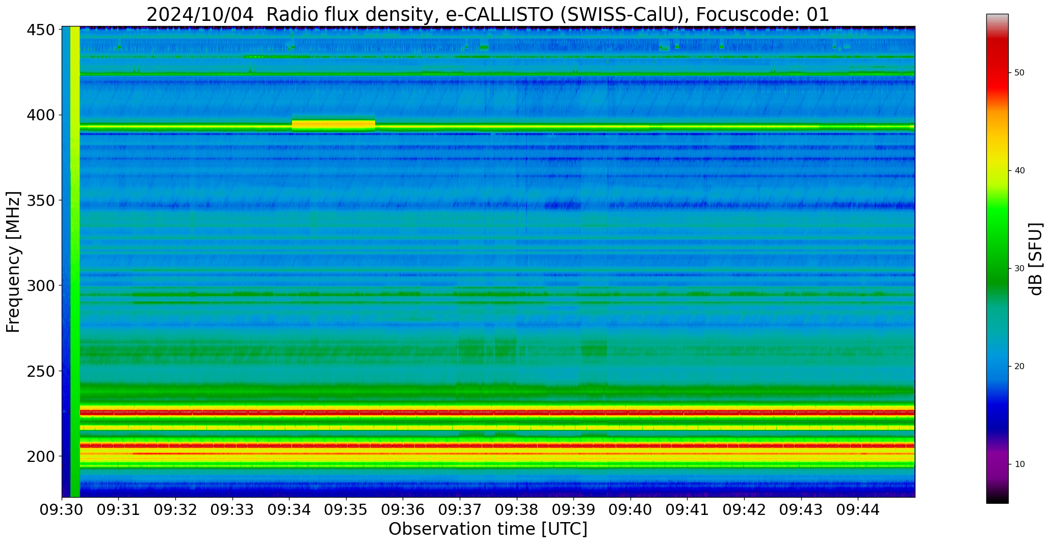Viewport: 1051px width, 544px height.
Task: Click the 09:33 time tick label
Action: pyautogui.click(x=232, y=510)
